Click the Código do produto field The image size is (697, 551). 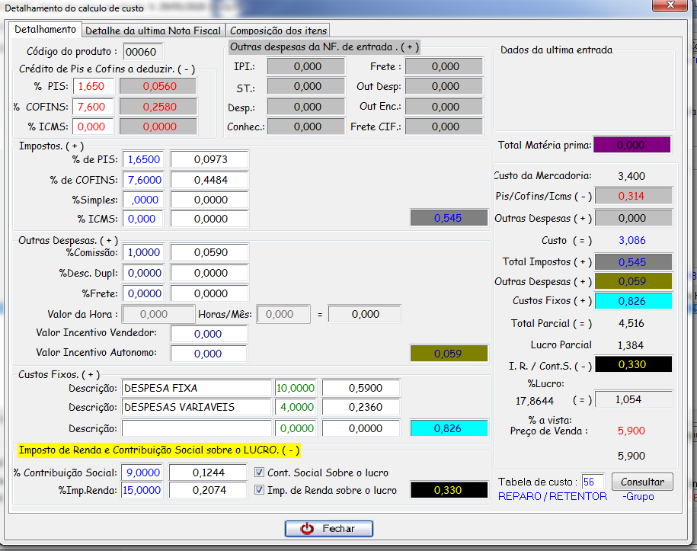pyautogui.click(x=143, y=52)
